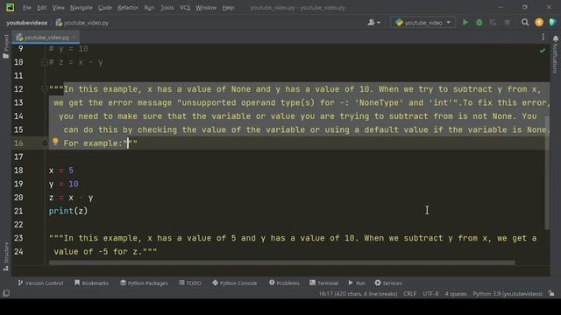
Task: Open Python Packages tool window
Action: 144,283
